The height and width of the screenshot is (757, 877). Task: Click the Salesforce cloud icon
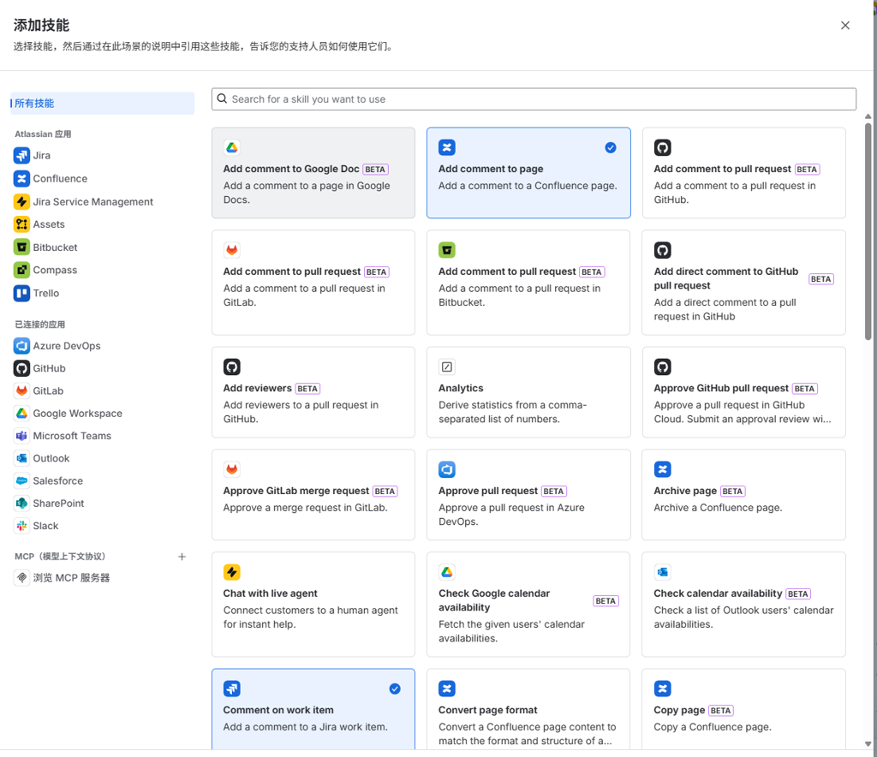point(21,481)
